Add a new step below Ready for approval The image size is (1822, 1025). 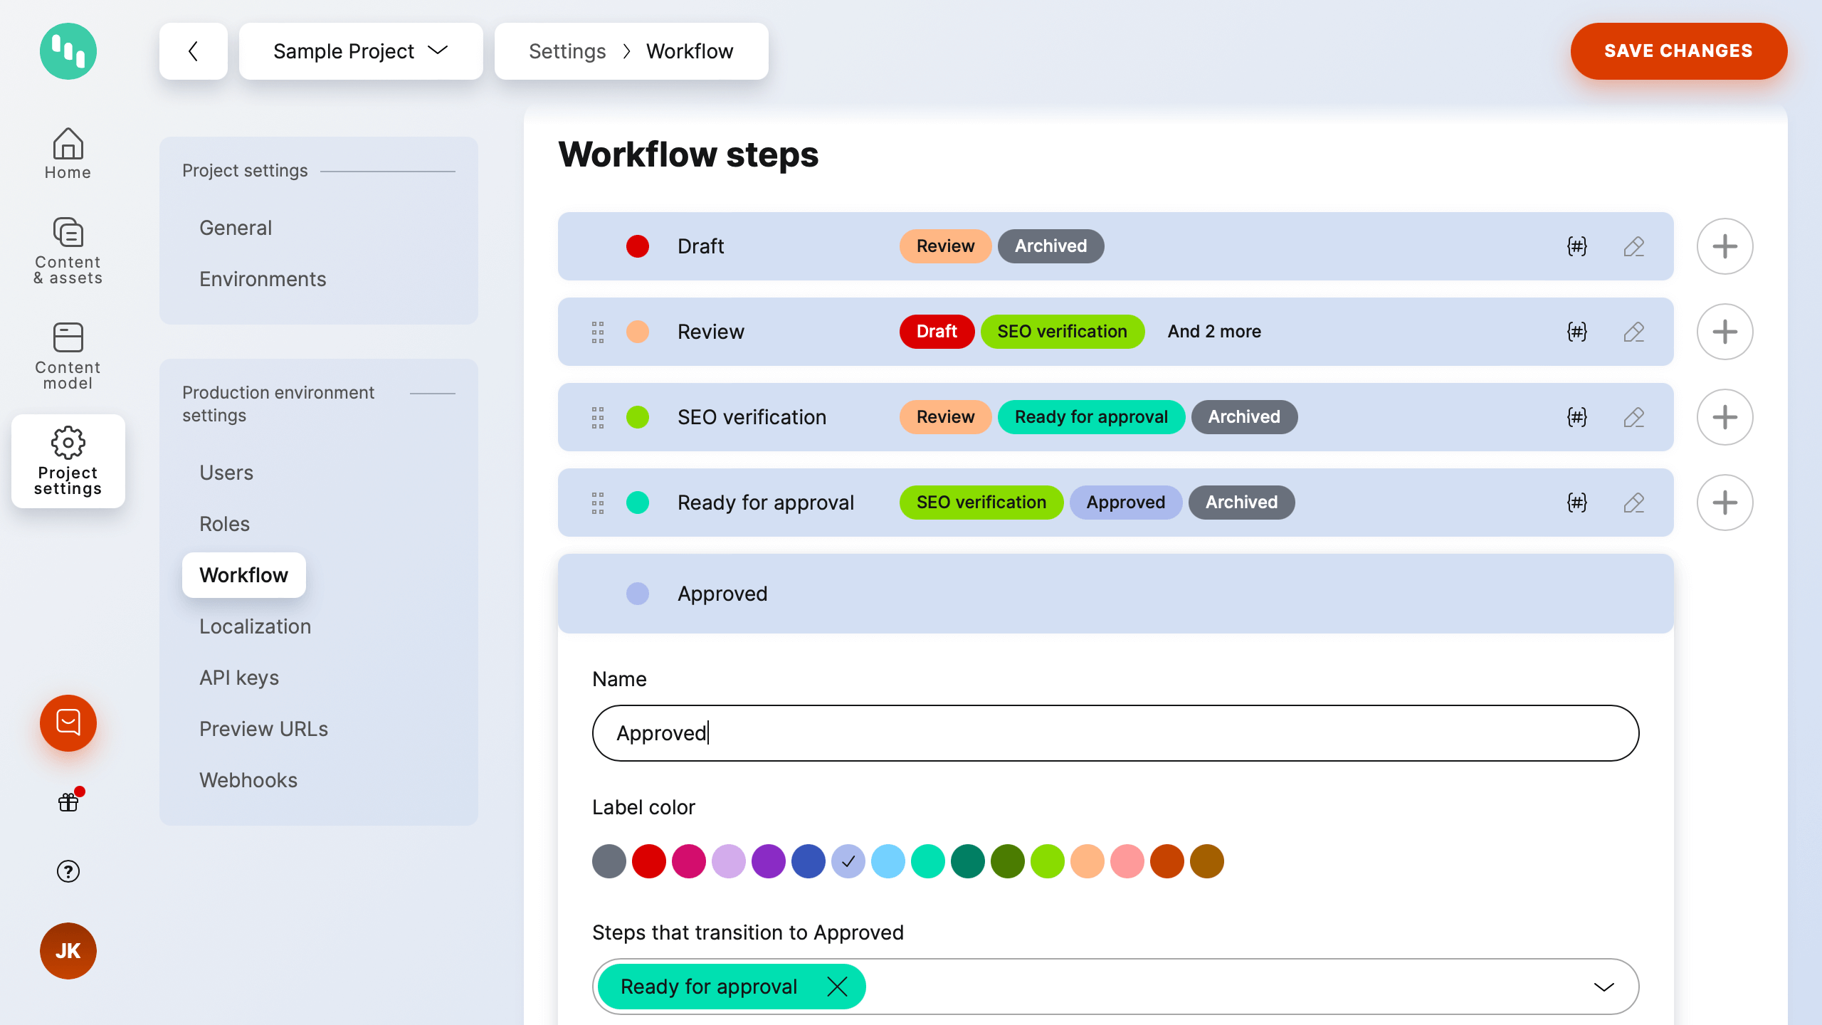[x=1724, y=503]
